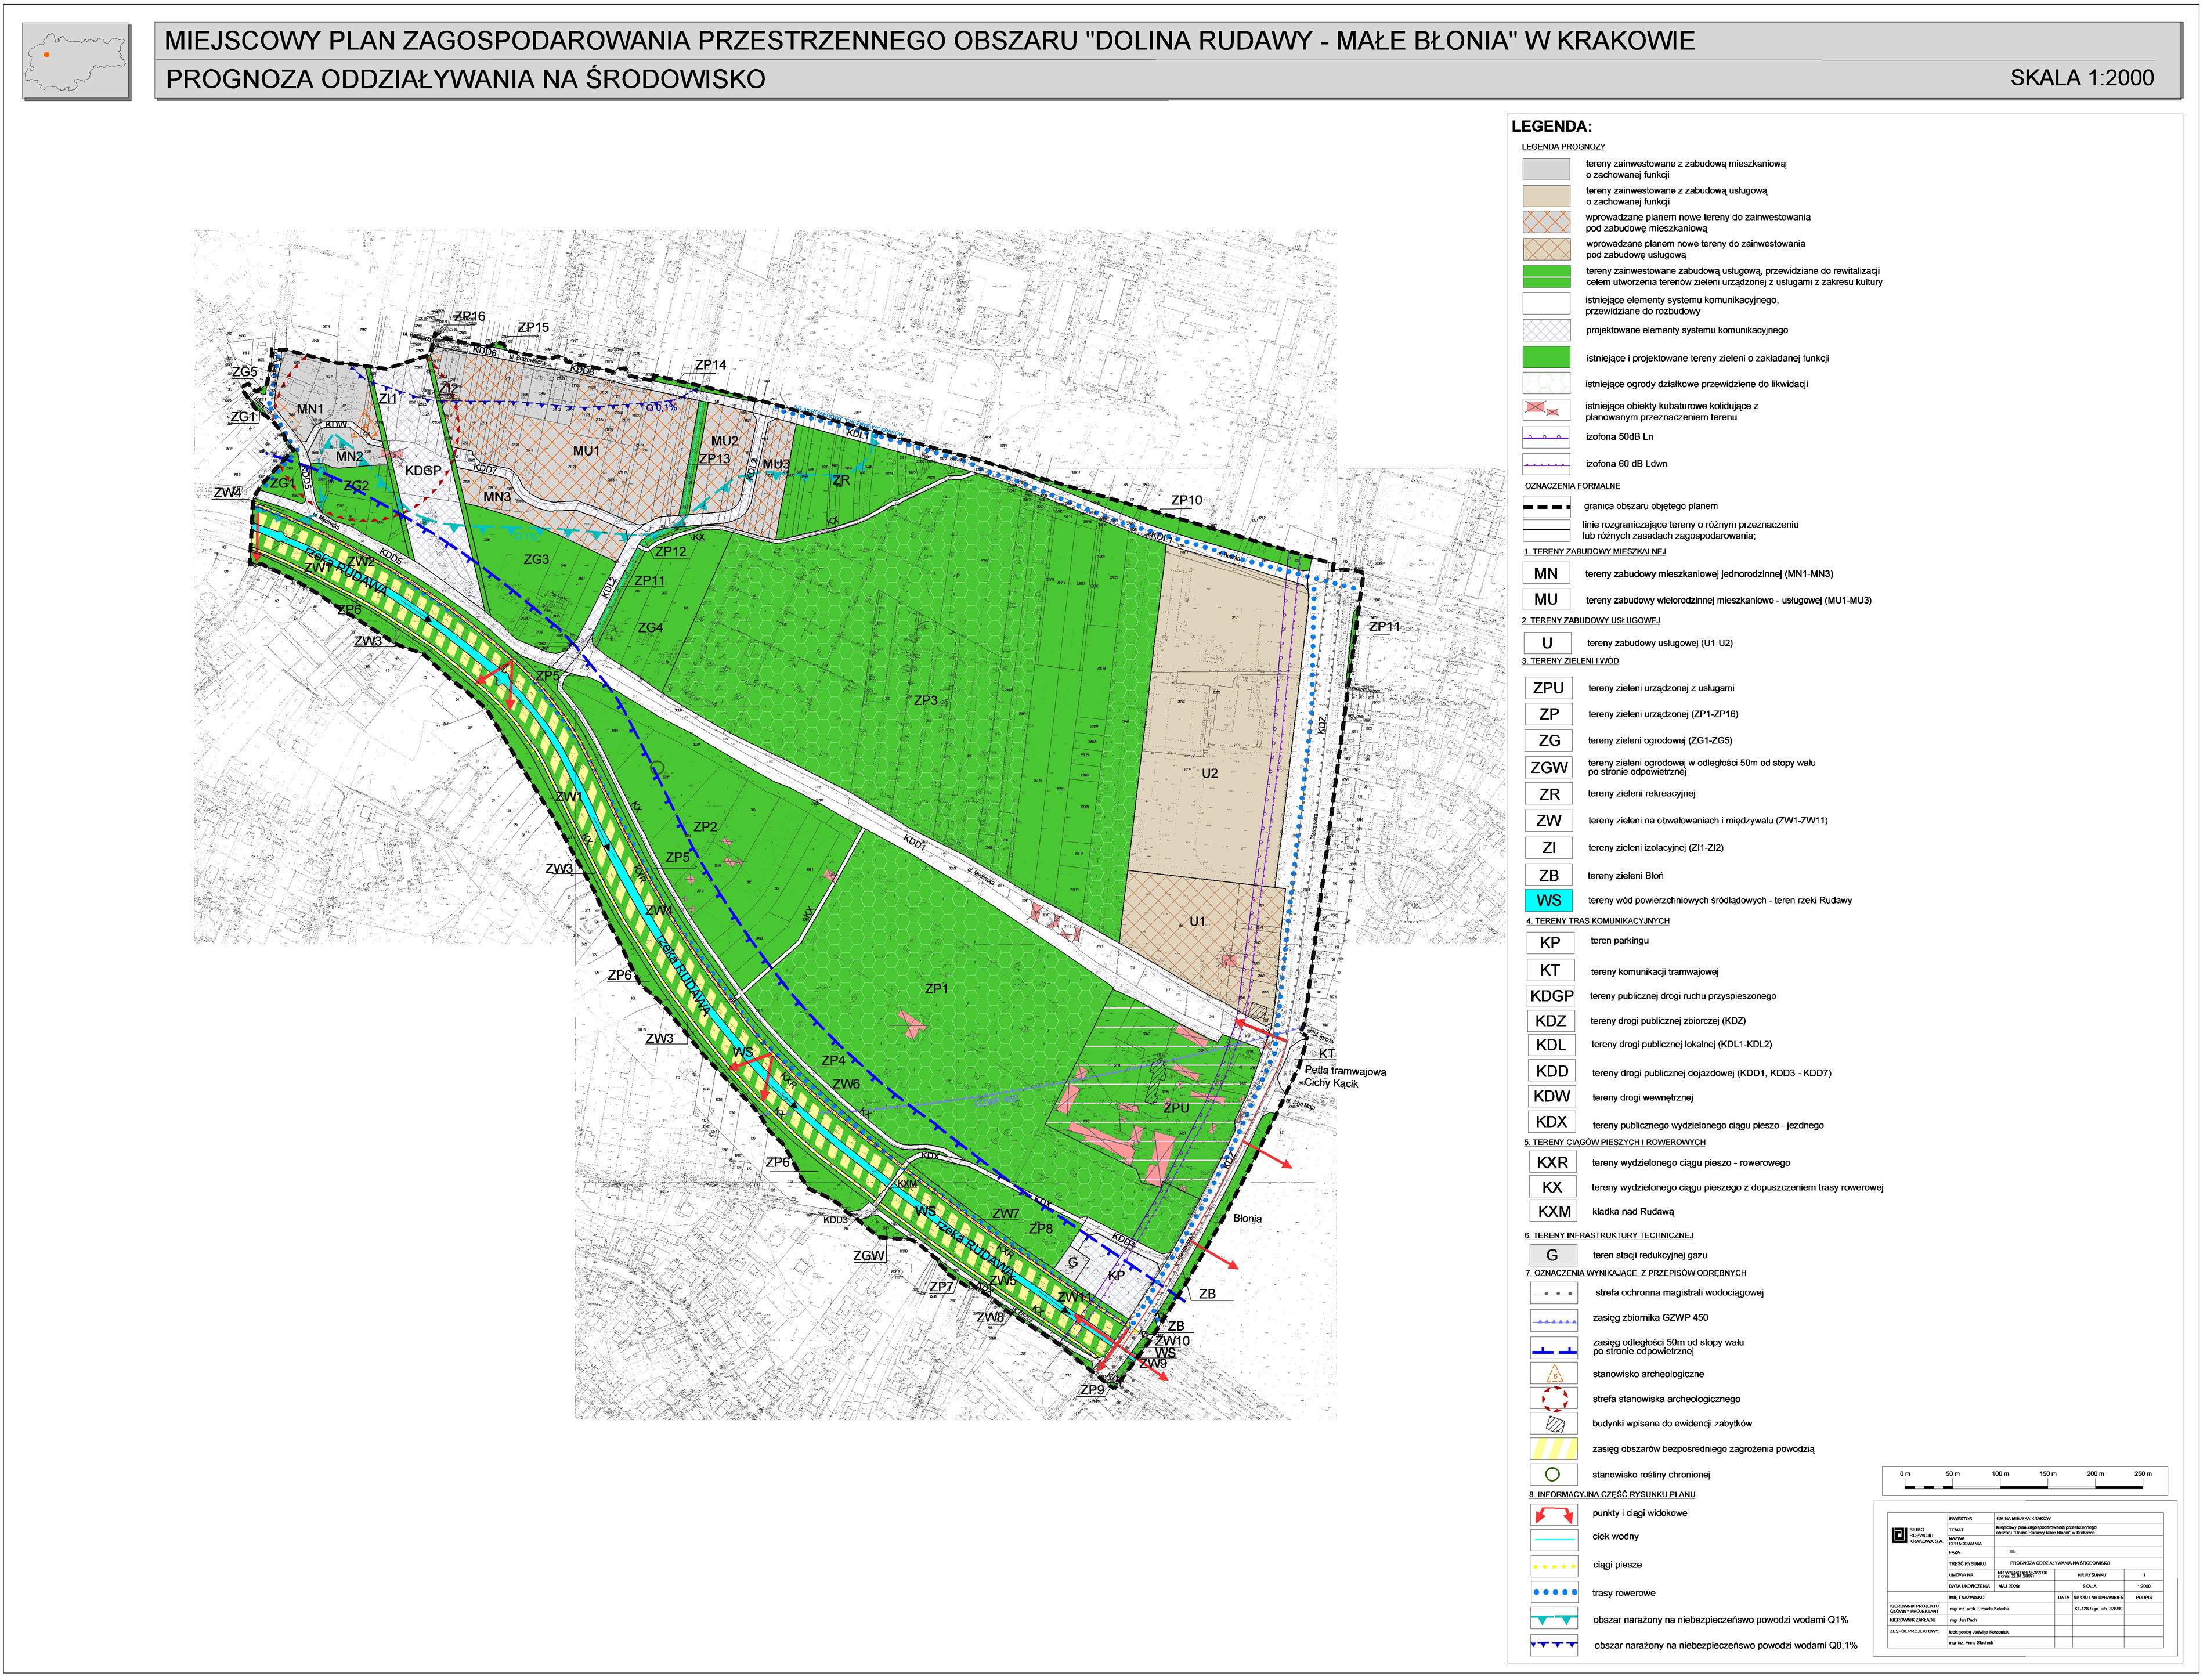2207x1680 pixels.
Task: Click the U2 service area label
Action: (x=1209, y=774)
